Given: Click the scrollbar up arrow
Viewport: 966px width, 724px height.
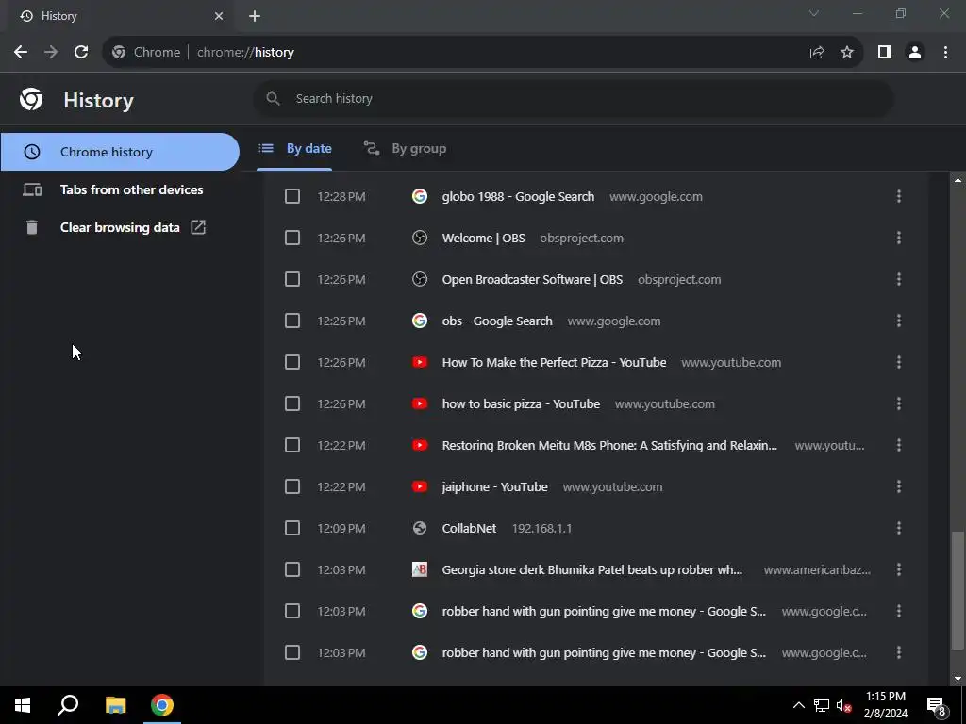Looking at the screenshot, I should tap(958, 180).
